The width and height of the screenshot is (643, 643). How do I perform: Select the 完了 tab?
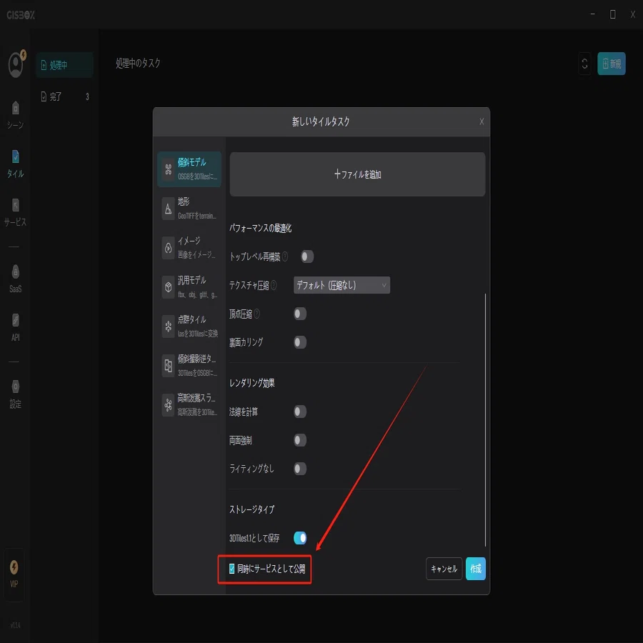[x=65, y=96]
